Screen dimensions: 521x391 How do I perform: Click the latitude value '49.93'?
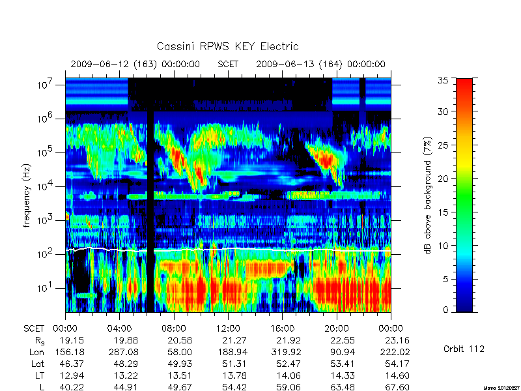180,364
